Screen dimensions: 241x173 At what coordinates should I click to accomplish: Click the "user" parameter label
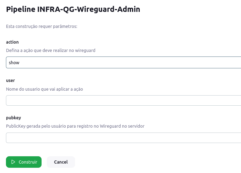coord(10,80)
